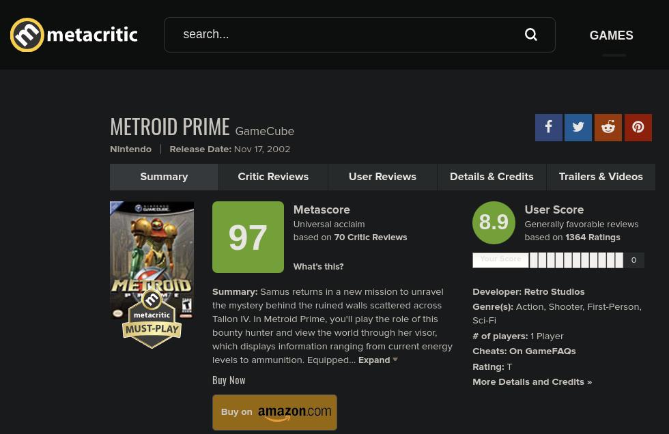The height and width of the screenshot is (434, 669).
Task: Share on Facebook icon
Action: (x=549, y=127)
